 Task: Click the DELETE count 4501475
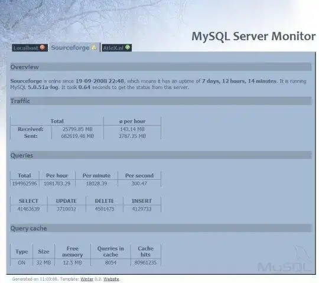click(x=105, y=209)
